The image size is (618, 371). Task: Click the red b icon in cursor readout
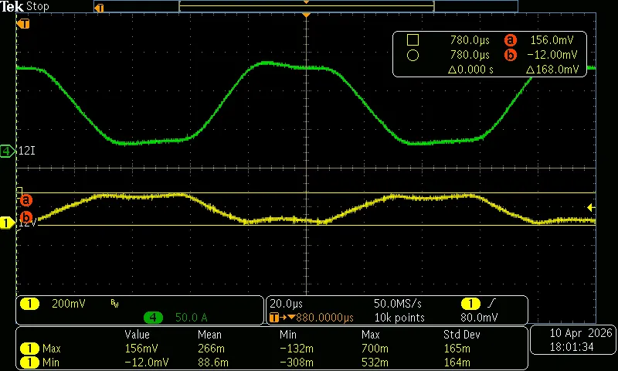[x=510, y=55]
